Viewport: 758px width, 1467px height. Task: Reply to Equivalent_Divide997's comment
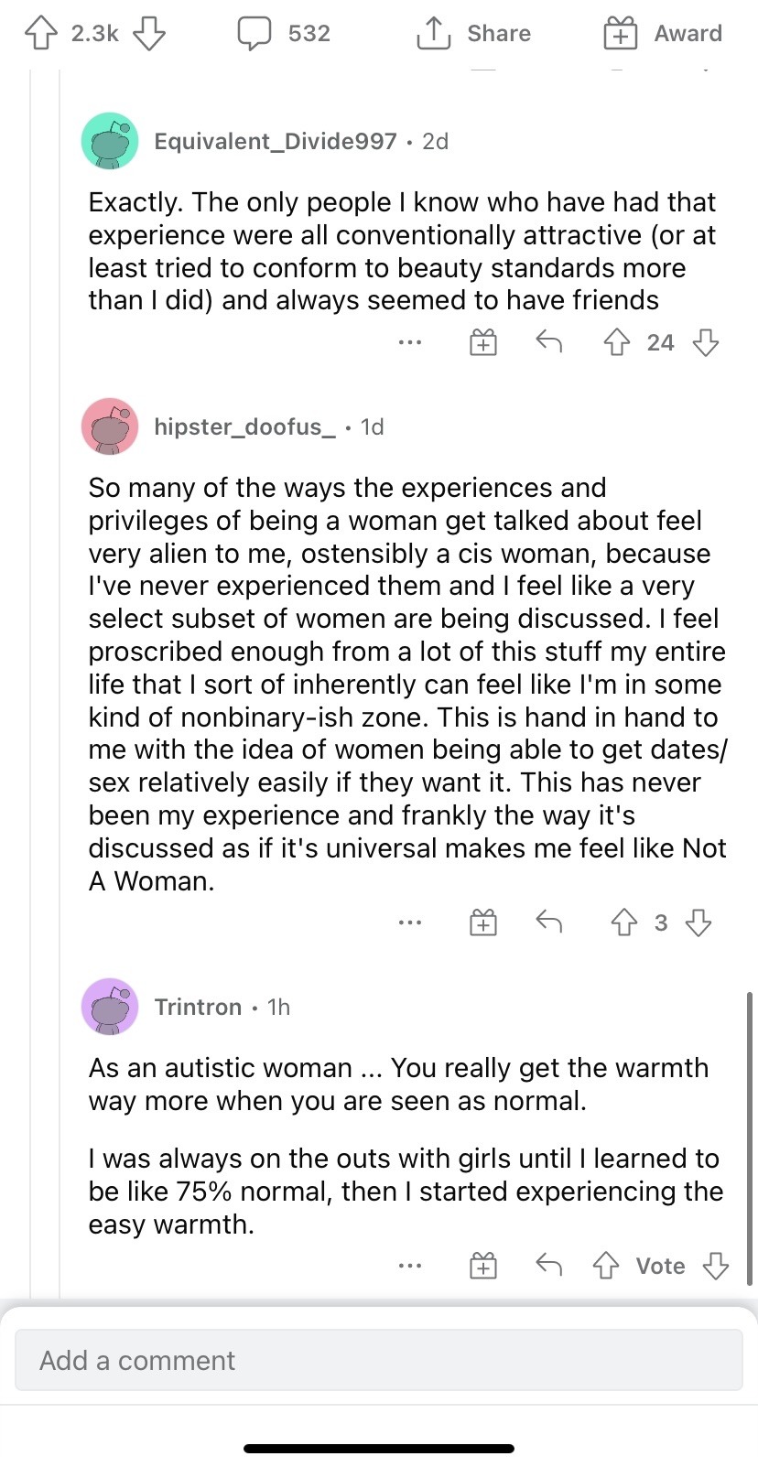tap(548, 342)
